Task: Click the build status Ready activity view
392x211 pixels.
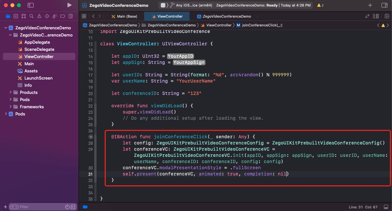Action: click(x=263, y=5)
